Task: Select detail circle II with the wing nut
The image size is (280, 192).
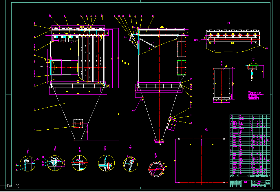Action: (54, 163)
